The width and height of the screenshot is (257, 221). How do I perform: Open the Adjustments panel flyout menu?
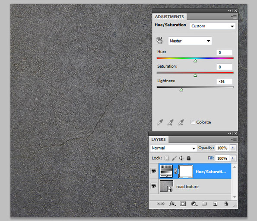234,16
